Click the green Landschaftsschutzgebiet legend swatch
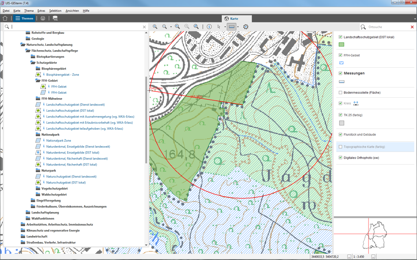 (x=342, y=44)
